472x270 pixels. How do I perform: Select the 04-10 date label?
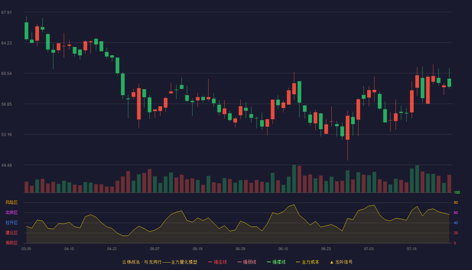coord(69,249)
